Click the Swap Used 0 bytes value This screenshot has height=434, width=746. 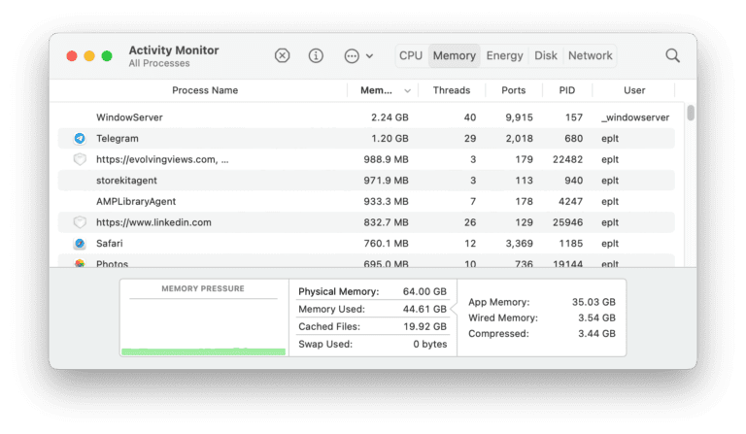429,344
